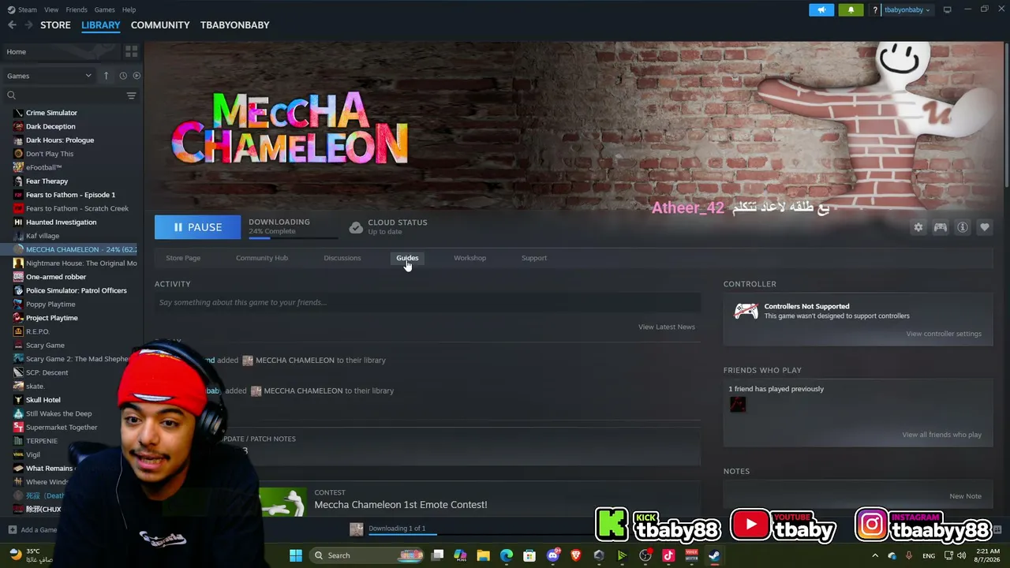This screenshot has width=1010, height=568.
Task: Open the Community Hub link
Action: [x=262, y=258]
